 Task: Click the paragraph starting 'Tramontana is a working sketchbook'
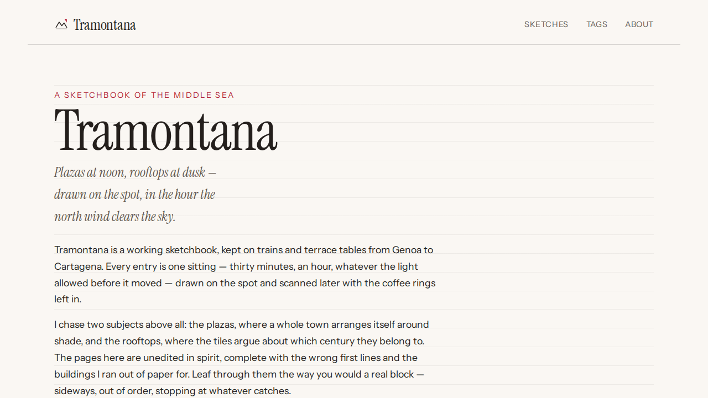[245, 275]
